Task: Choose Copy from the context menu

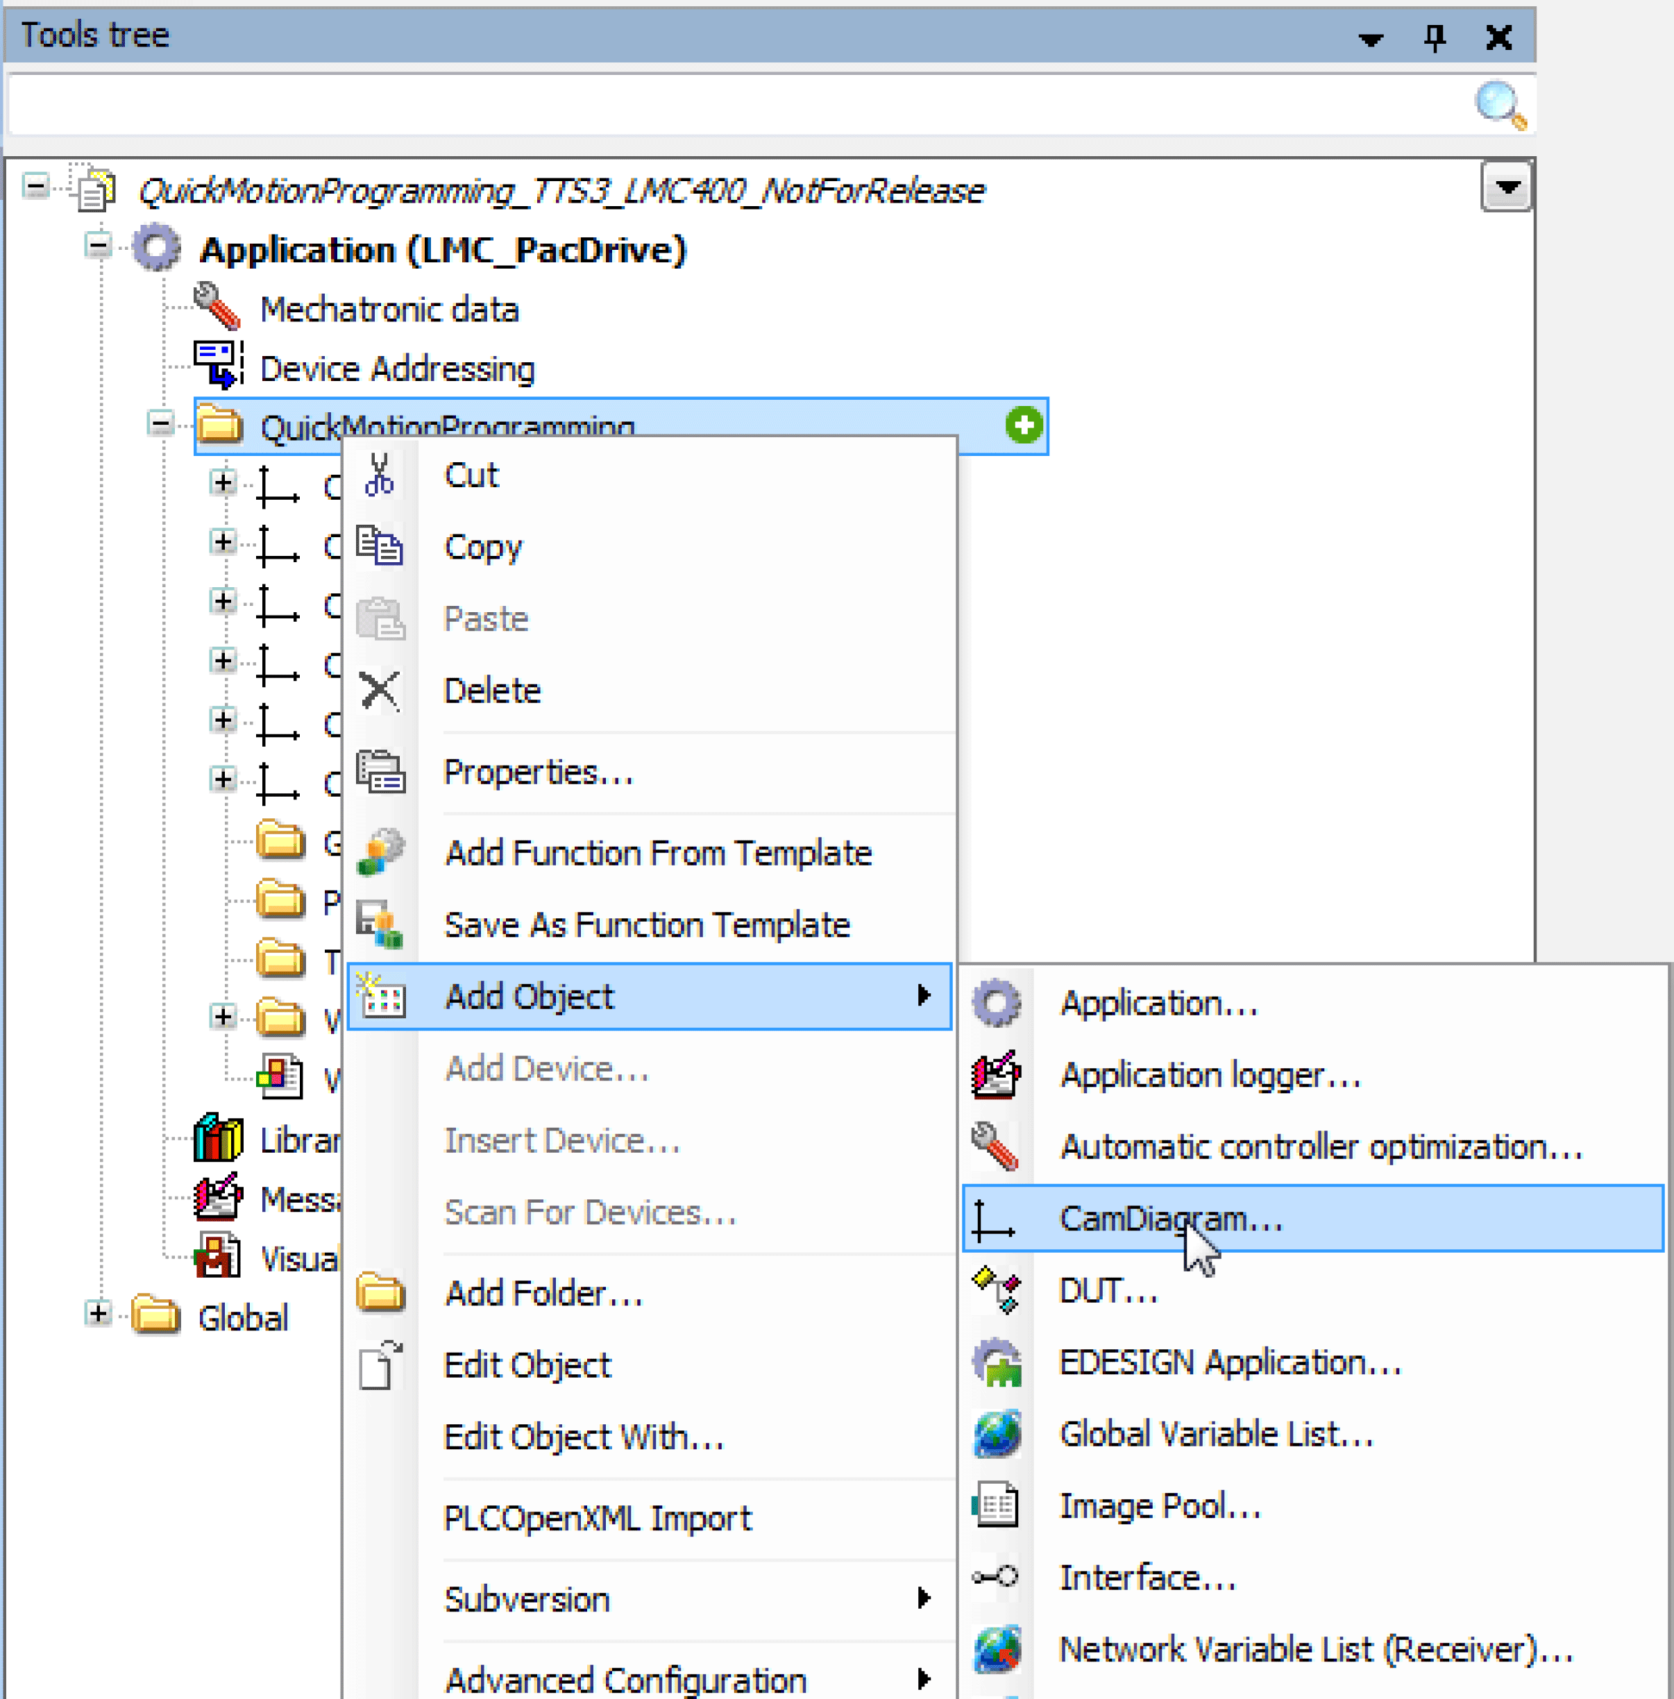Action: pyautogui.click(x=649, y=547)
